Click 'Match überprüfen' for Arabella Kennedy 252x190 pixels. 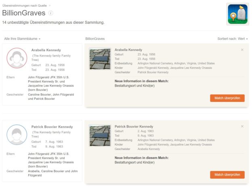227,98
